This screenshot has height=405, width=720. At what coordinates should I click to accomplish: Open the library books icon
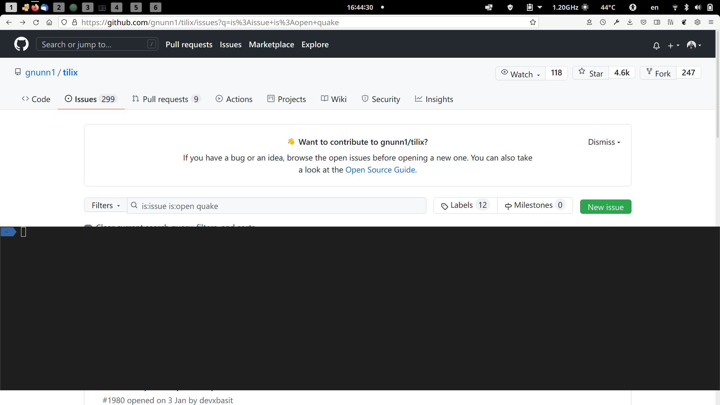(670, 22)
